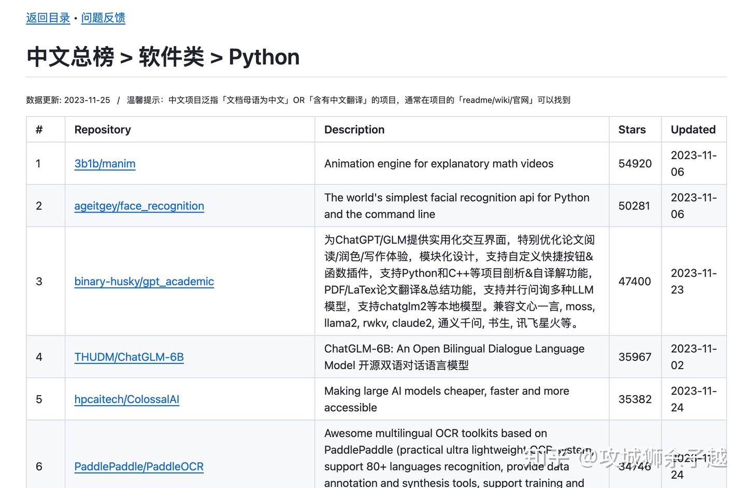Open the 返回目录 link

coord(48,18)
